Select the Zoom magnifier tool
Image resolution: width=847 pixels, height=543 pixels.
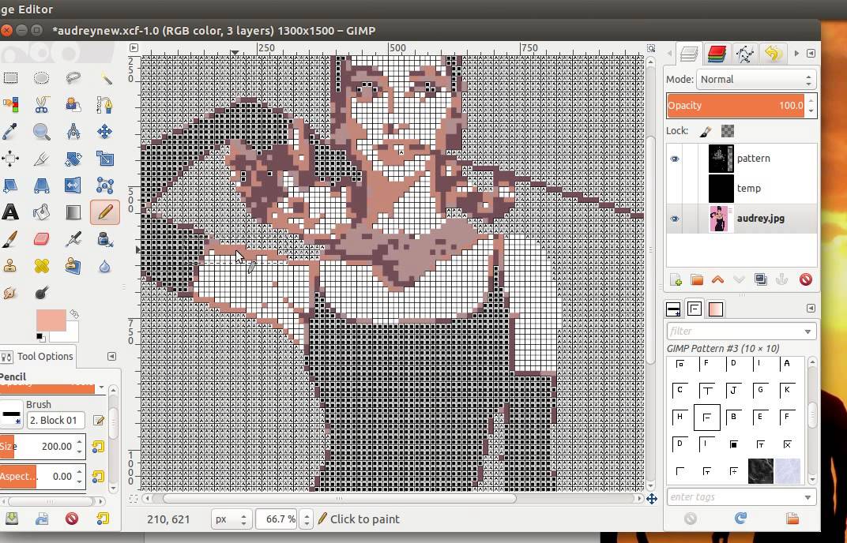pos(42,131)
